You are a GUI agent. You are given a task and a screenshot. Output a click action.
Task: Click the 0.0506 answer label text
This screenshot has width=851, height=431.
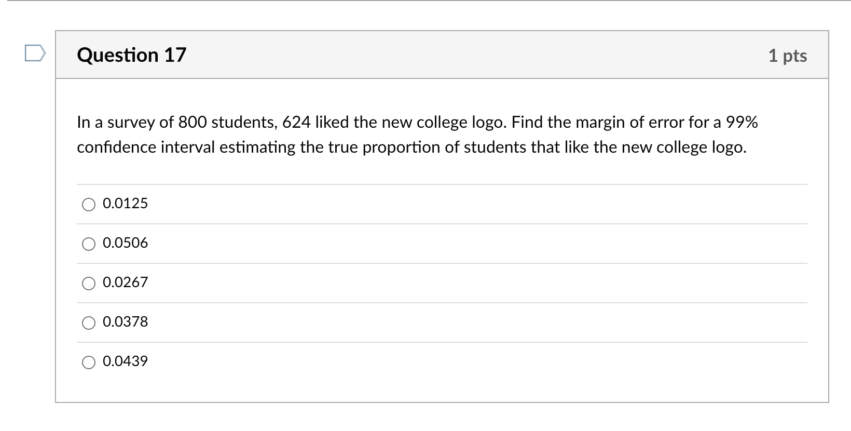pyautogui.click(x=125, y=243)
